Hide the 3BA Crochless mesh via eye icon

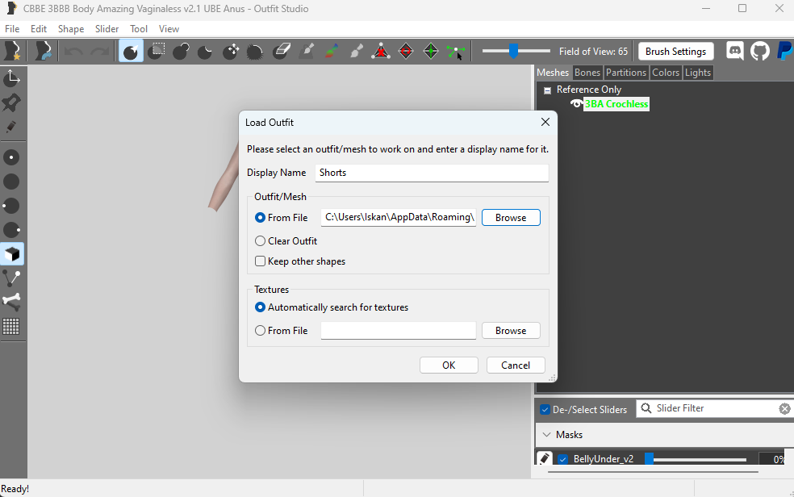[576, 104]
